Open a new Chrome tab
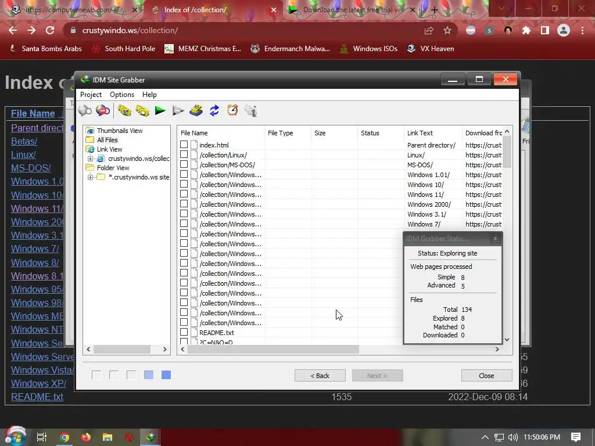The height and width of the screenshot is (446, 595). point(435,10)
